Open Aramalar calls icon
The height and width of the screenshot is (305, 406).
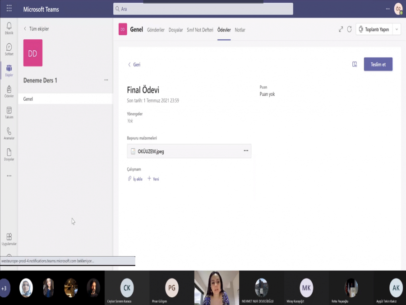(9, 133)
